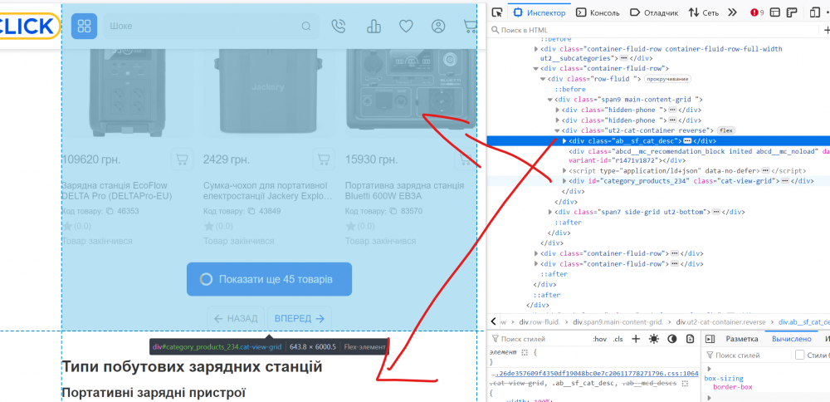Open Портативна зарядна станція Bluetti 600W product link
Image resolution: width=830 pixels, height=402 pixels.
pos(404,191)
